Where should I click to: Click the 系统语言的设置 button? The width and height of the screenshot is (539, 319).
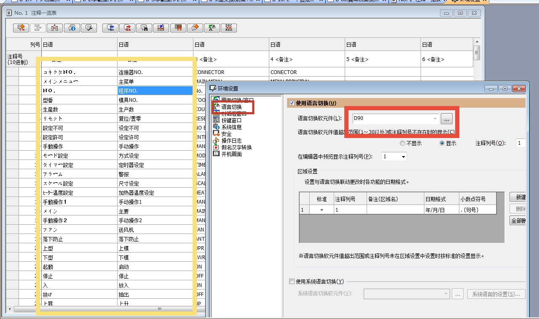click(x=496, y=294)
